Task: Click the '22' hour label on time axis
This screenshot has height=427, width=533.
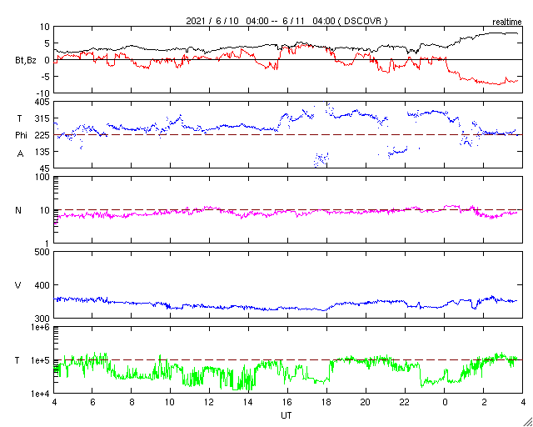Action: click(406, 402)
